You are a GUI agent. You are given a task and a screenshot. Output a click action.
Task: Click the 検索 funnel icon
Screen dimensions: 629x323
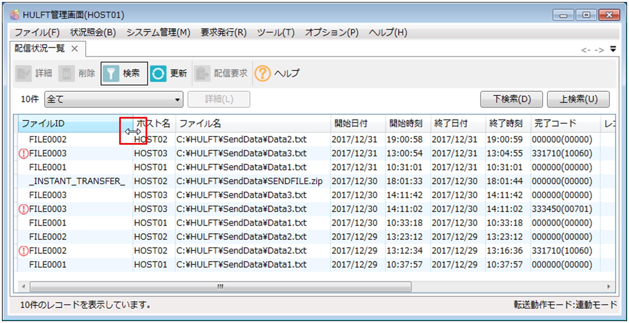pyautogui.click(x=111, y=74)
